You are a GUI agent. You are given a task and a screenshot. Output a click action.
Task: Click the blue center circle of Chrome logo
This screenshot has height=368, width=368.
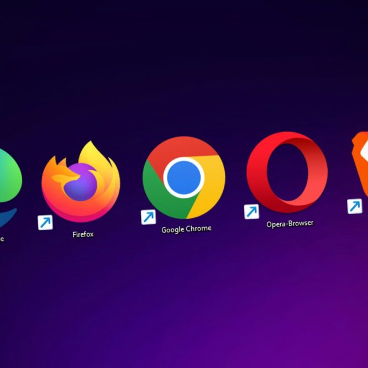(184, 177)
